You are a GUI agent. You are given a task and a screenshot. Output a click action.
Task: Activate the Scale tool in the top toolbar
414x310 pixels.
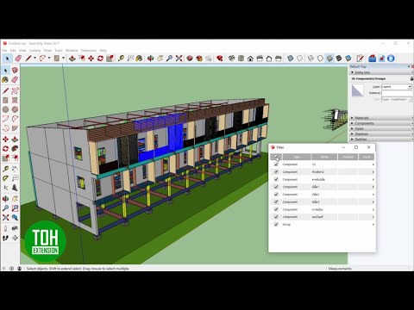tap(110, 59)
